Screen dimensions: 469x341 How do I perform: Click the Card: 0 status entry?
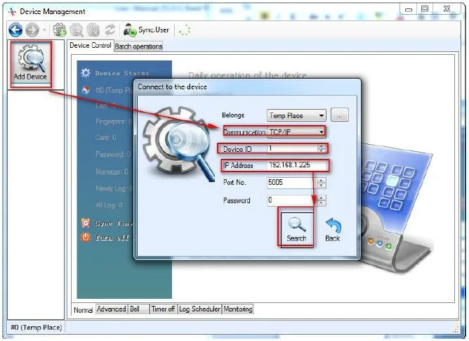[x=106, y=138]
